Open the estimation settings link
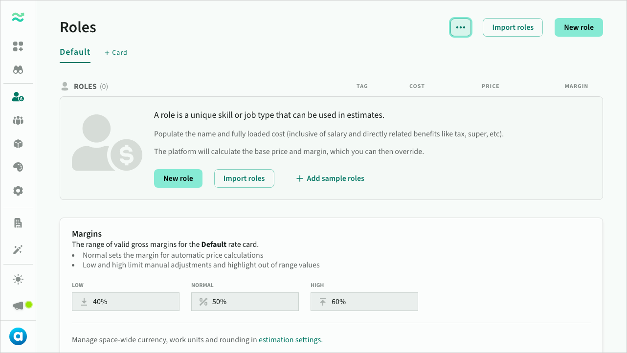This screenshot has width=627, height=353. coord(290,340)
